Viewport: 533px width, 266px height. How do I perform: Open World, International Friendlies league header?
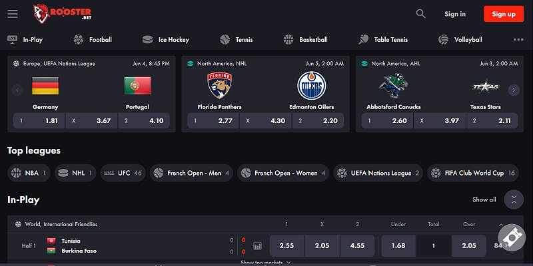pyautogui.click(x=61, y=224)
